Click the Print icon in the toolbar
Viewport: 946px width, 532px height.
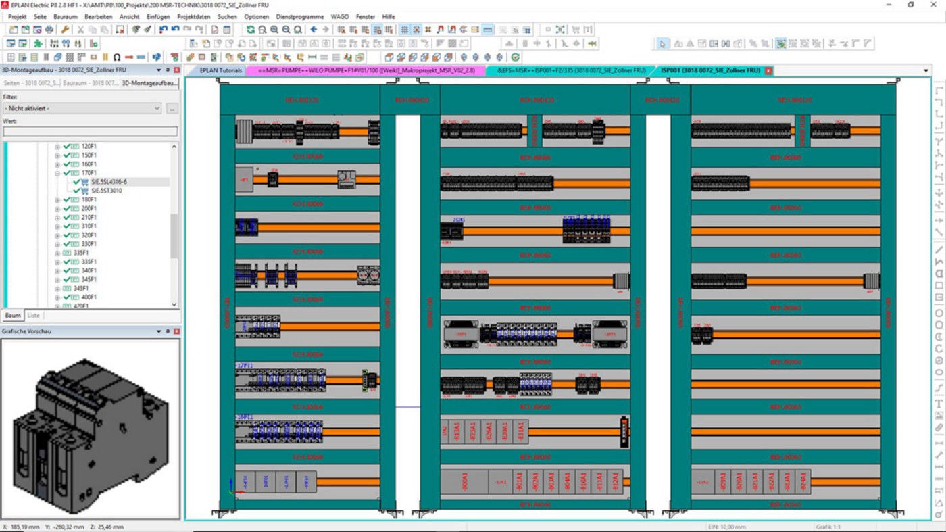[49, 30]
